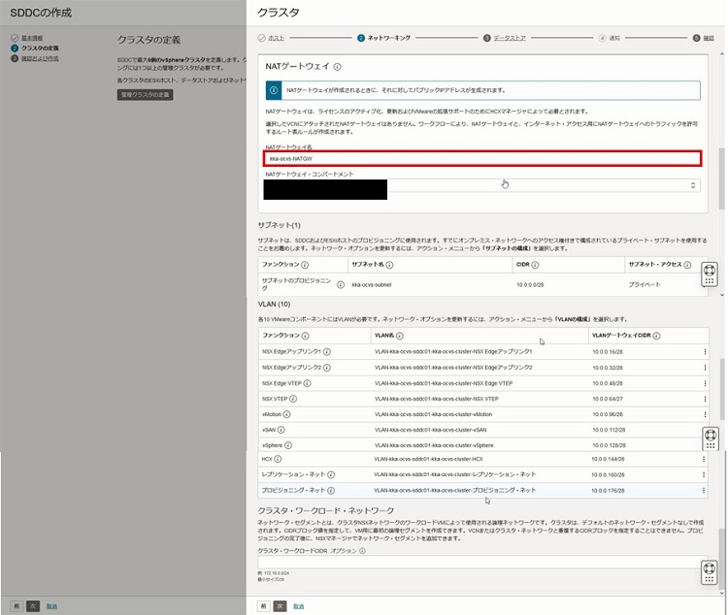Go to the データストア wizard step
The image size is (728, 615).
point(505,38)
